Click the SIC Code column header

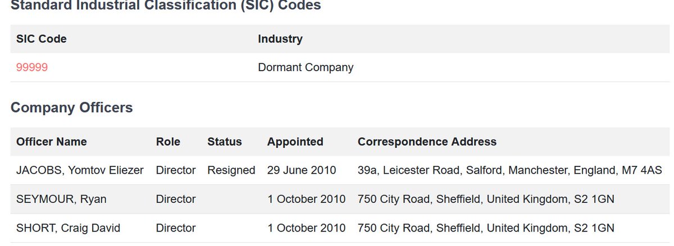(42, 39)
